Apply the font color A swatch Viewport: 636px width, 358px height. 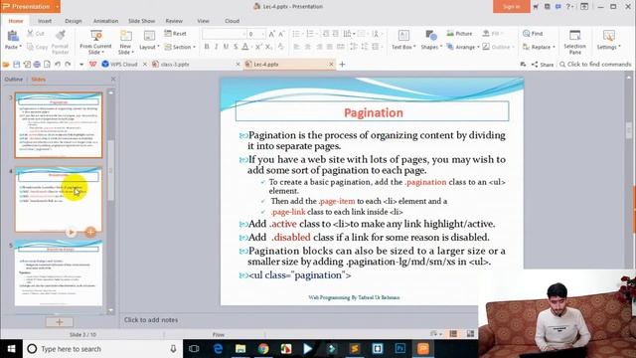click(245, 47)
